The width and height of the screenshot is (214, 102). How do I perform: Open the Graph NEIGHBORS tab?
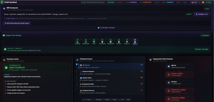[131, 2]
